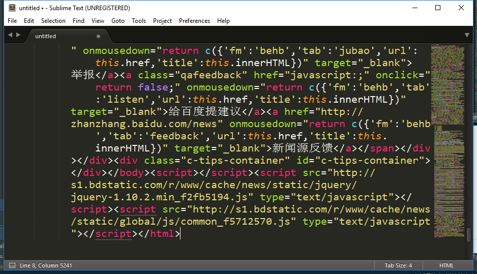Go to previous tab with left arrow
The height and width of the screenshot is (274, 477).
tap(10, 35)
